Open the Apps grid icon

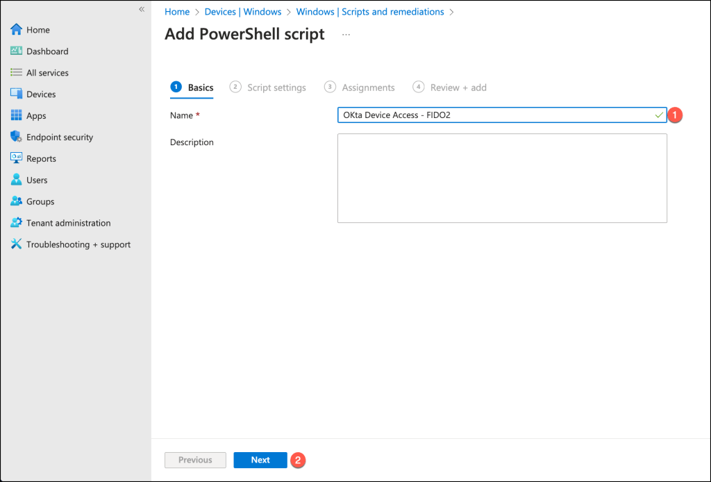click(17, 116)
